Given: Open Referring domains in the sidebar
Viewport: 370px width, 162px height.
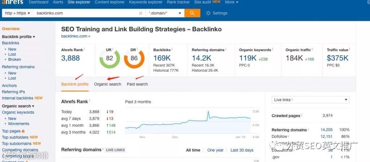Looking at the screenshot, I should coord(18,67).
